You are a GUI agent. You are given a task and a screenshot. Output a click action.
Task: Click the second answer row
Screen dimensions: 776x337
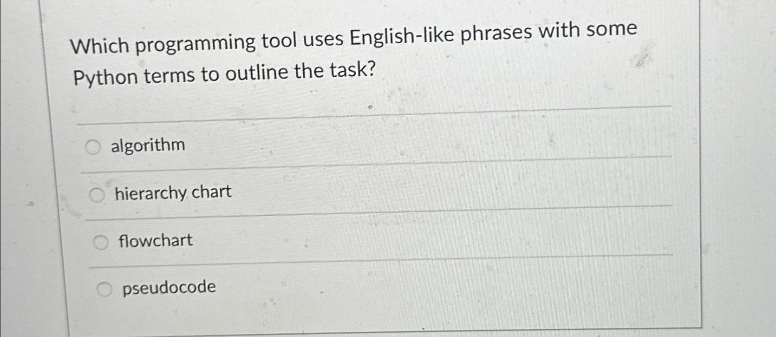click(325, 193)
